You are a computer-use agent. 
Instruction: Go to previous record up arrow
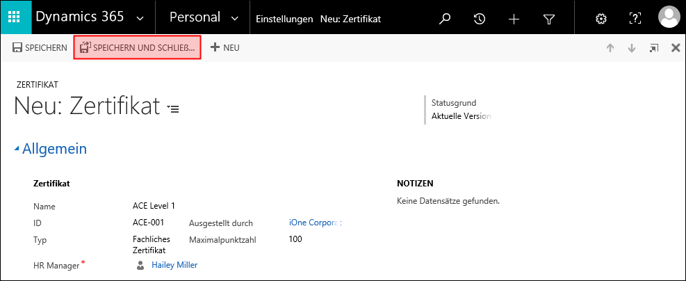tap(610, 48)
